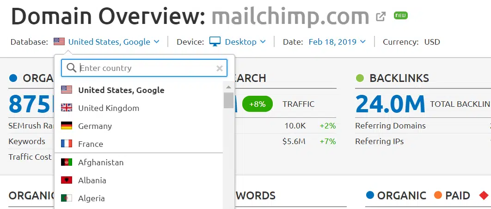Expand the Database country dropdown
The width and height of the screenshot is (491, 209).
pos(114,42)
